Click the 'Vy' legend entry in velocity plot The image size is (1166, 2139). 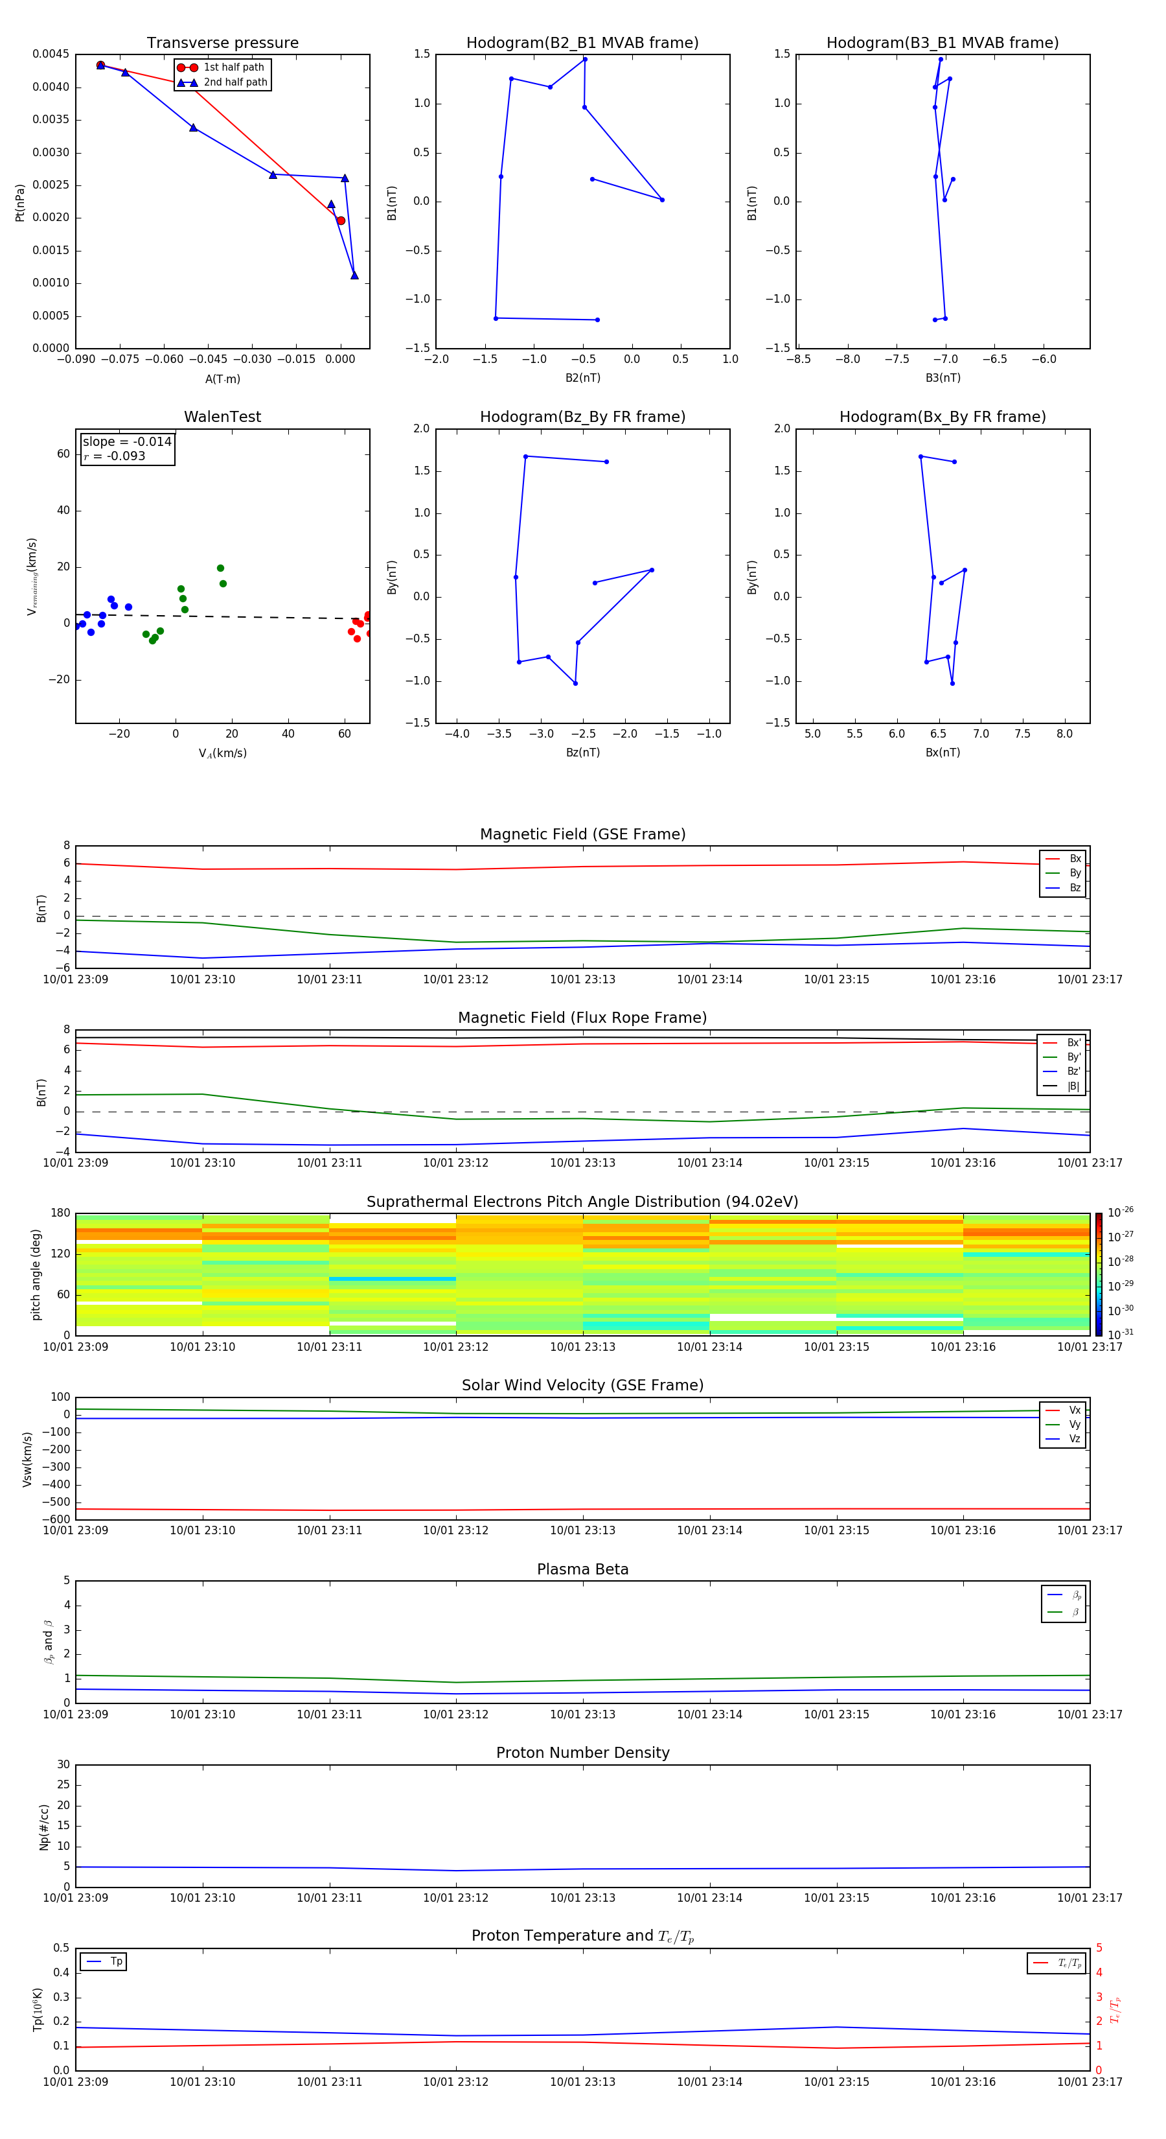pos(1063,1424)
